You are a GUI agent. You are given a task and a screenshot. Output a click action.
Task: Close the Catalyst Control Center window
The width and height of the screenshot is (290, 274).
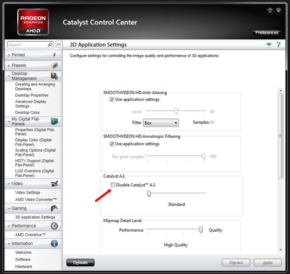click(x=278, y=11)
